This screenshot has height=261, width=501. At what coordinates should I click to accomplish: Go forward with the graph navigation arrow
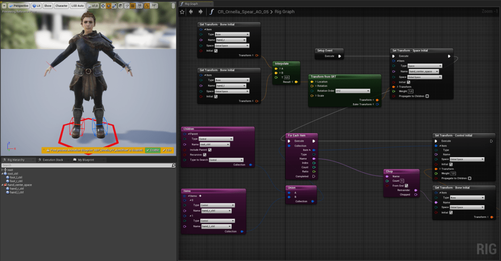pos(200,11)
